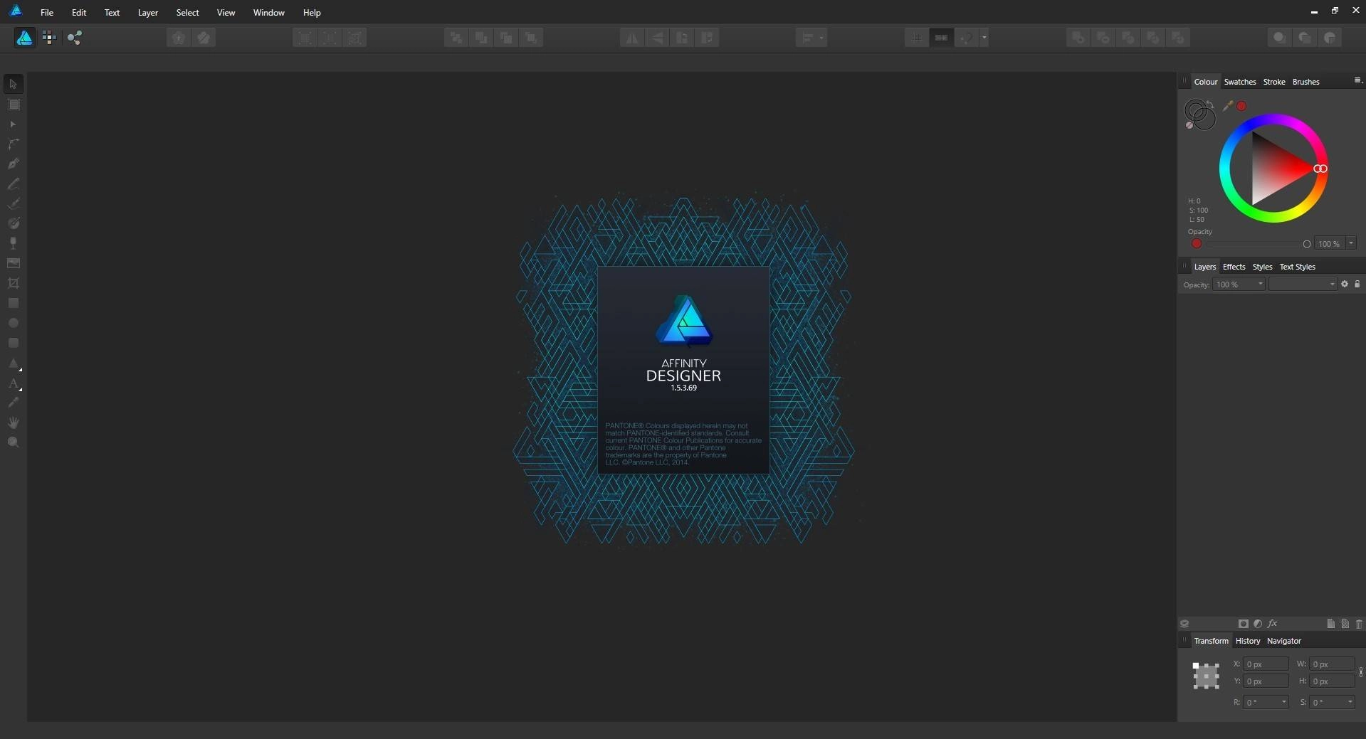The height and width of the screenshot is (739, 1366).
Task: Select the Pencil tool
Action: (13, 184)
